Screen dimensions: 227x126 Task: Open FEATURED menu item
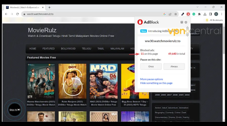pos(48,49)
